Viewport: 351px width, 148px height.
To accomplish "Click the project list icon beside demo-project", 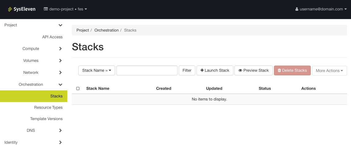I will 46,9.
